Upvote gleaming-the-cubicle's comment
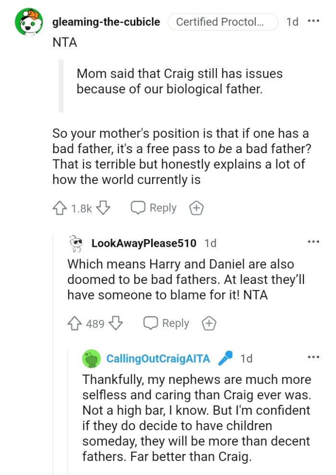 (x=59, y=208)
